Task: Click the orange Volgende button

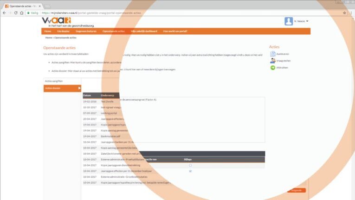Action: click(x=297, y=190)
